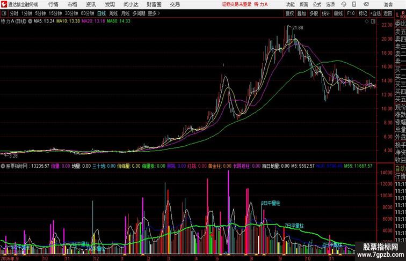Open the 功能 menu
Image resolution: width=406 pixels, height=261 pixels.
pyautogui.click(x=291, y=4)
